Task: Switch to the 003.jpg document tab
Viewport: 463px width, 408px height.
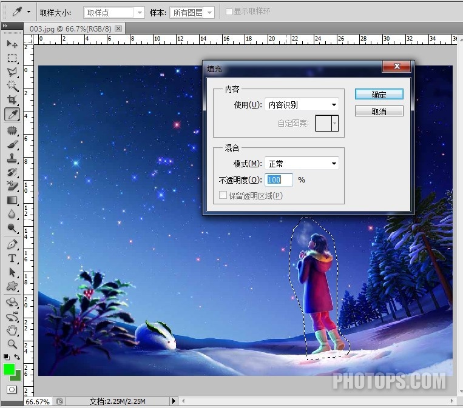Action: click(x=70, y=29)
